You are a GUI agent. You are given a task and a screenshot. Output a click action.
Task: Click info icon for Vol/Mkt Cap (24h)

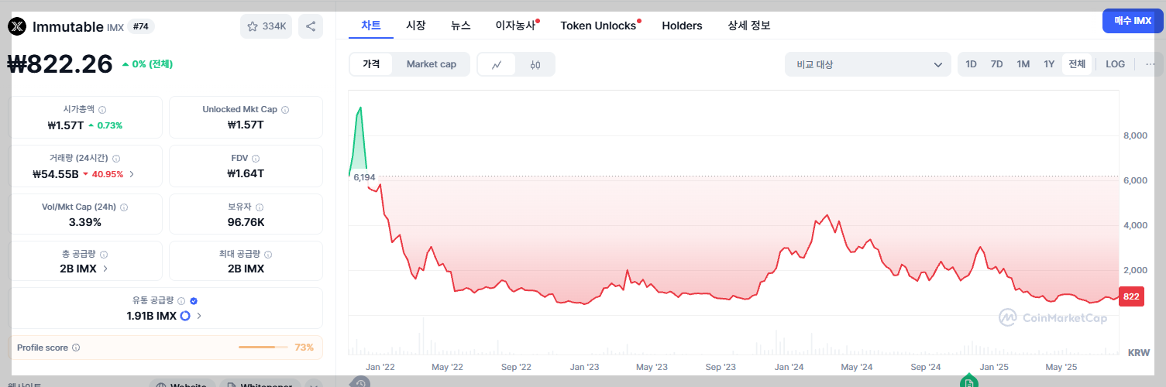pos(124,207)
